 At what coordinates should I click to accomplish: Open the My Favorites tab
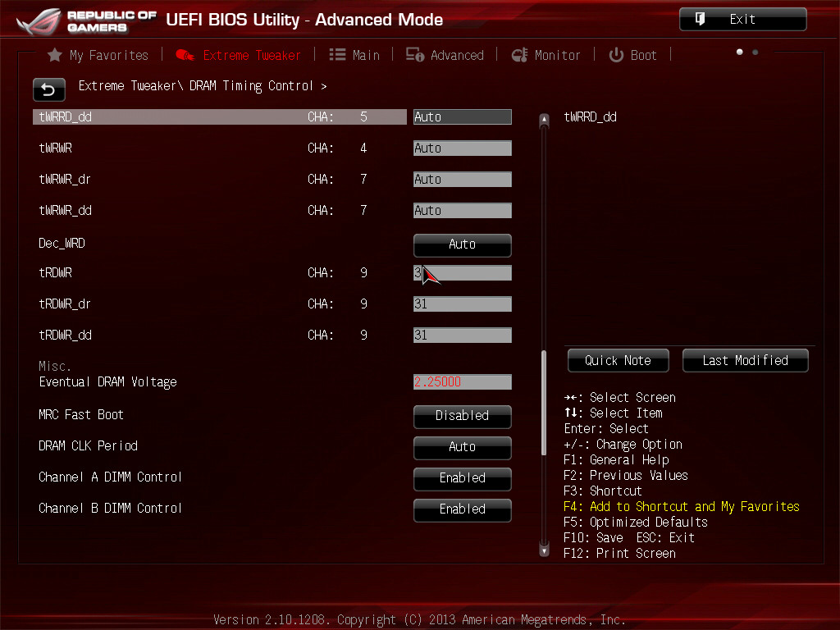(98, 55)
